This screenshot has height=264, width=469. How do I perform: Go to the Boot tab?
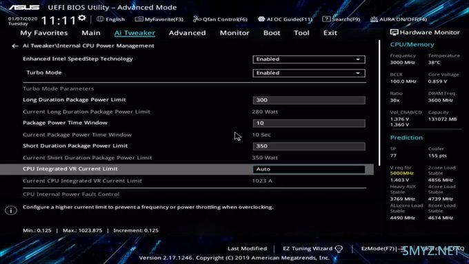pos(272,33)
